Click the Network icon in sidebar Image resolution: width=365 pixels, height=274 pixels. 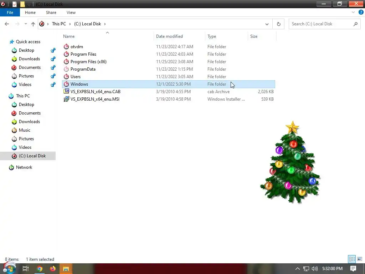tap(11, 167)
